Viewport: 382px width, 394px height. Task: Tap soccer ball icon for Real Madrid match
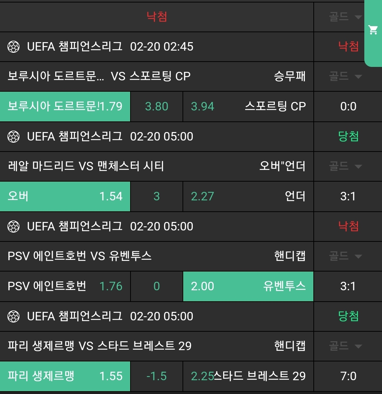click(13, 137)
